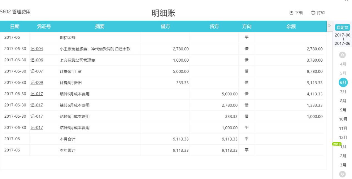
Task: Click balance value 1,333.33
Action: click(x=315, y=105)
